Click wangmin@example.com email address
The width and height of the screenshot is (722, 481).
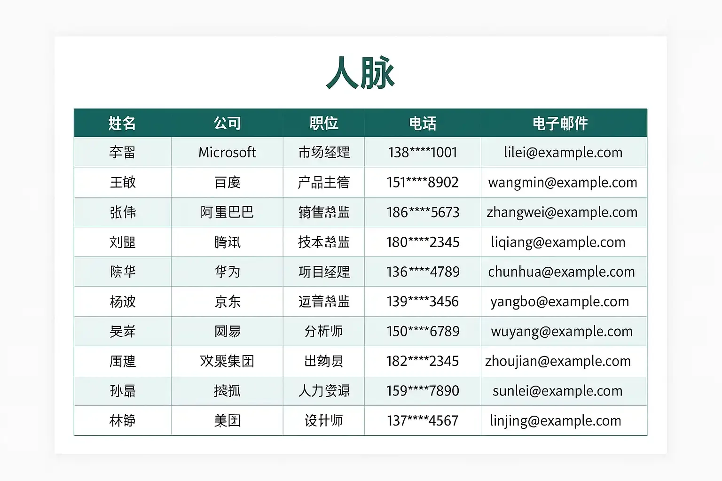click(x=562, y=182)
